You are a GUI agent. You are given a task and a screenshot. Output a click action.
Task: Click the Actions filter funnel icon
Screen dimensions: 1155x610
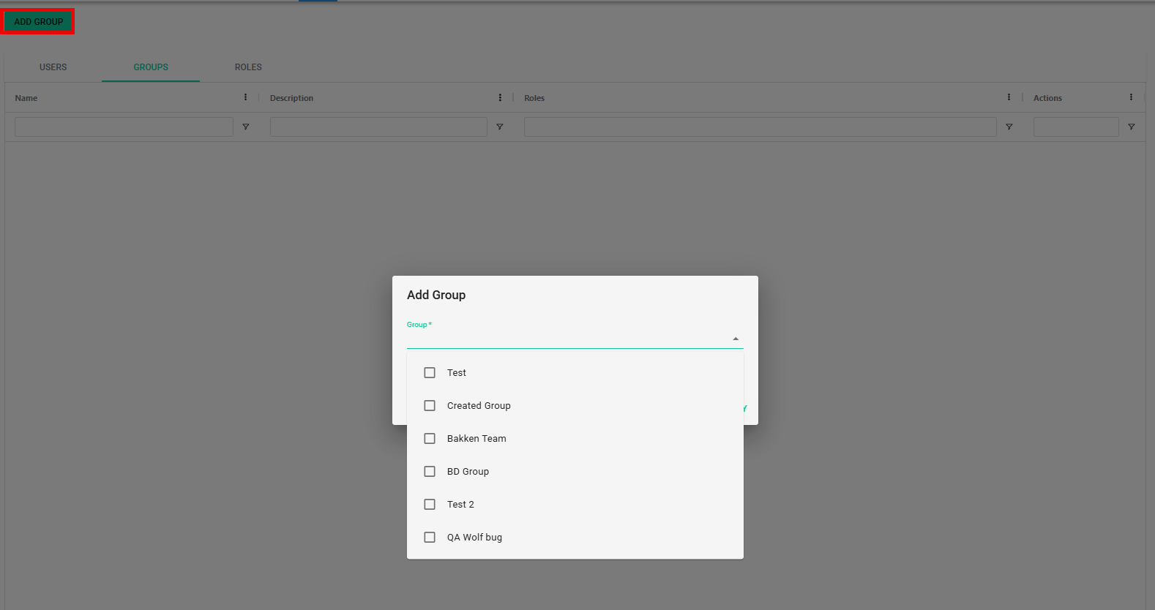pyautogui.click(x=1131, y=127)
